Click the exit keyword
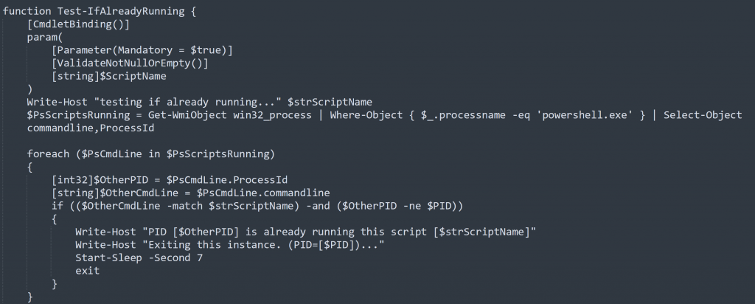The height and width of the screenshot is (304, 755). tap(87, 271)
